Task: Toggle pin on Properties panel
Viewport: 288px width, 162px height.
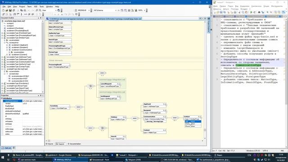Action: tap(40, 95)
